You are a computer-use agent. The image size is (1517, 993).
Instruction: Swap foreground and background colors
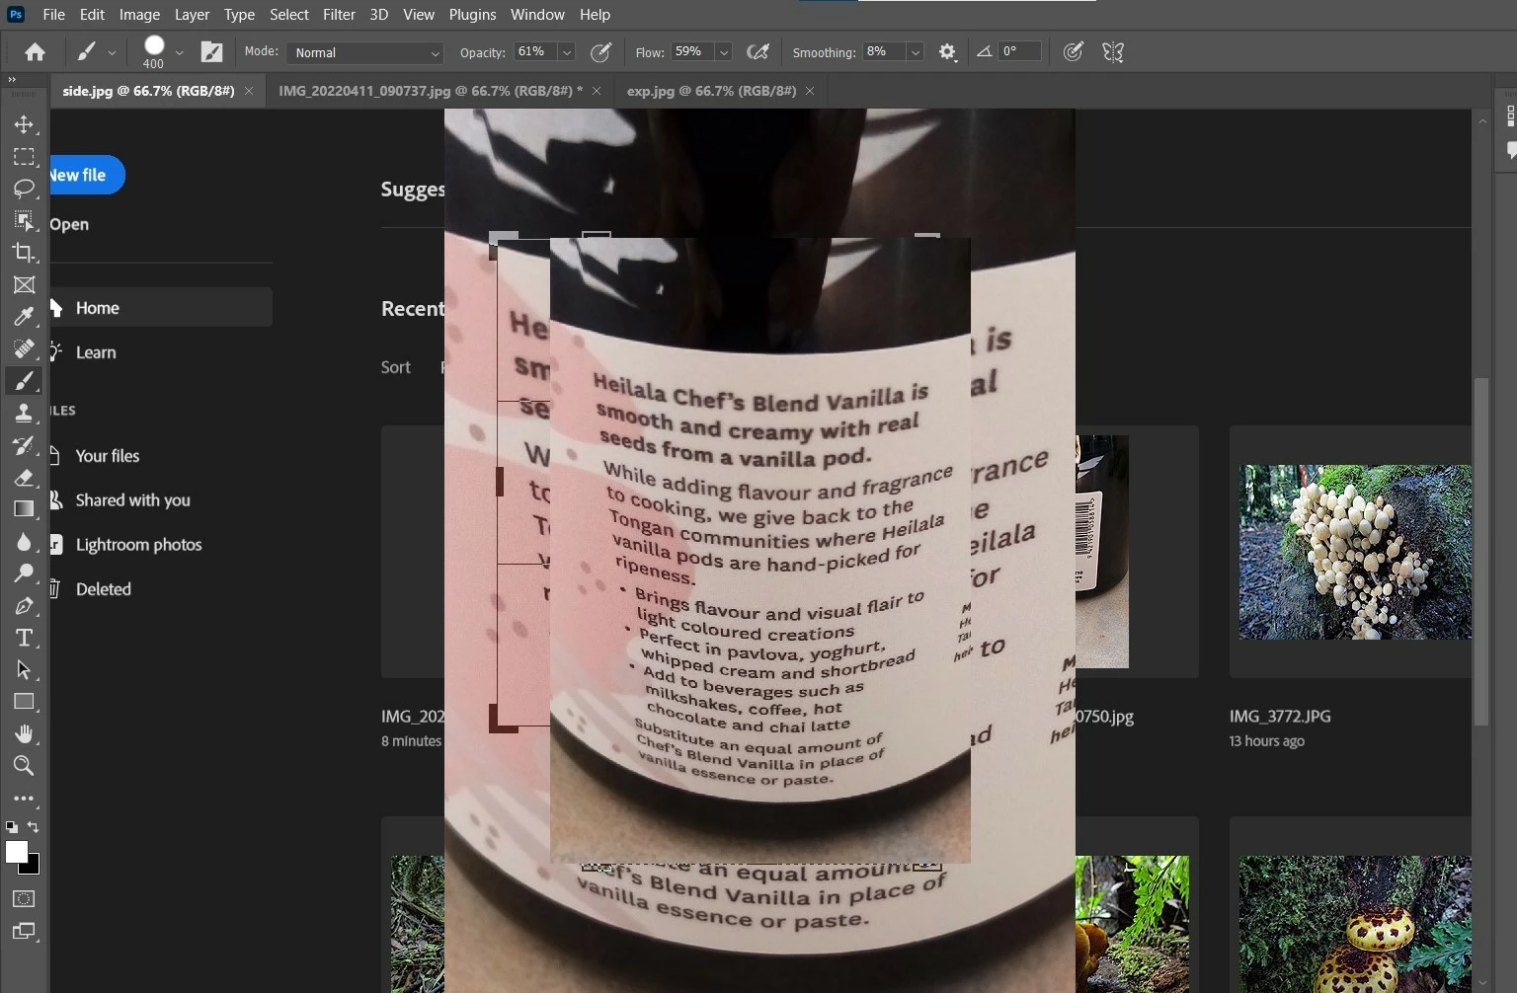(x=34, y=827)
